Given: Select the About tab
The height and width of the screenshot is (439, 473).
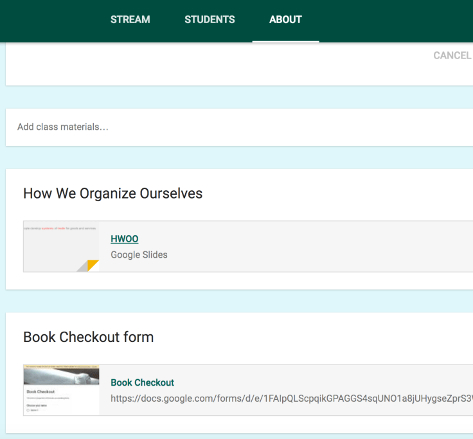Looking at the screenshot, I should click(285, 19).
